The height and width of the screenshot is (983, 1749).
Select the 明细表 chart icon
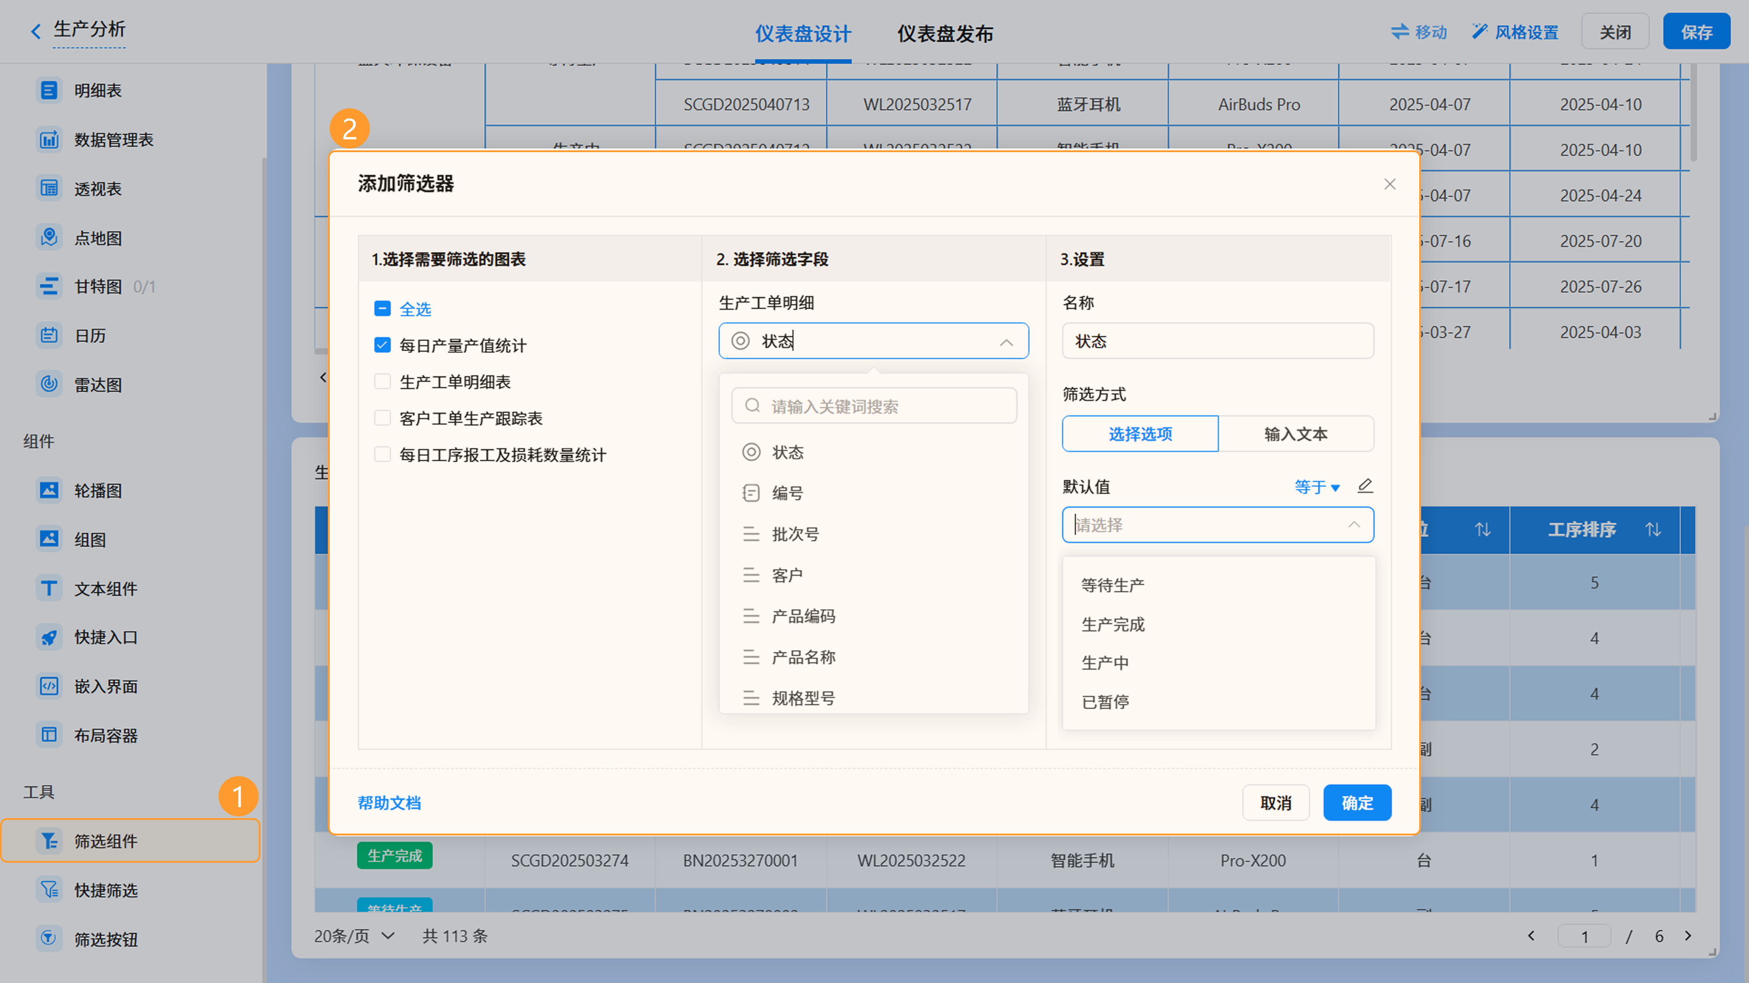[x=49, y=90]
